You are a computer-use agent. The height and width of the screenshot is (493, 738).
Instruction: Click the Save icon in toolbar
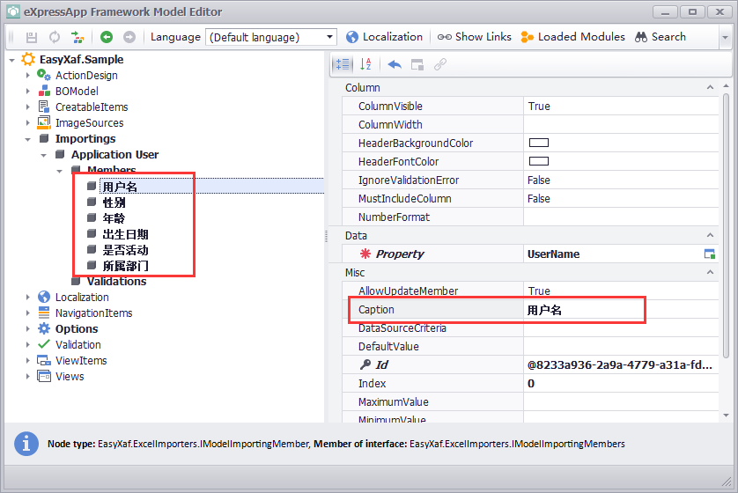[32, 37]
